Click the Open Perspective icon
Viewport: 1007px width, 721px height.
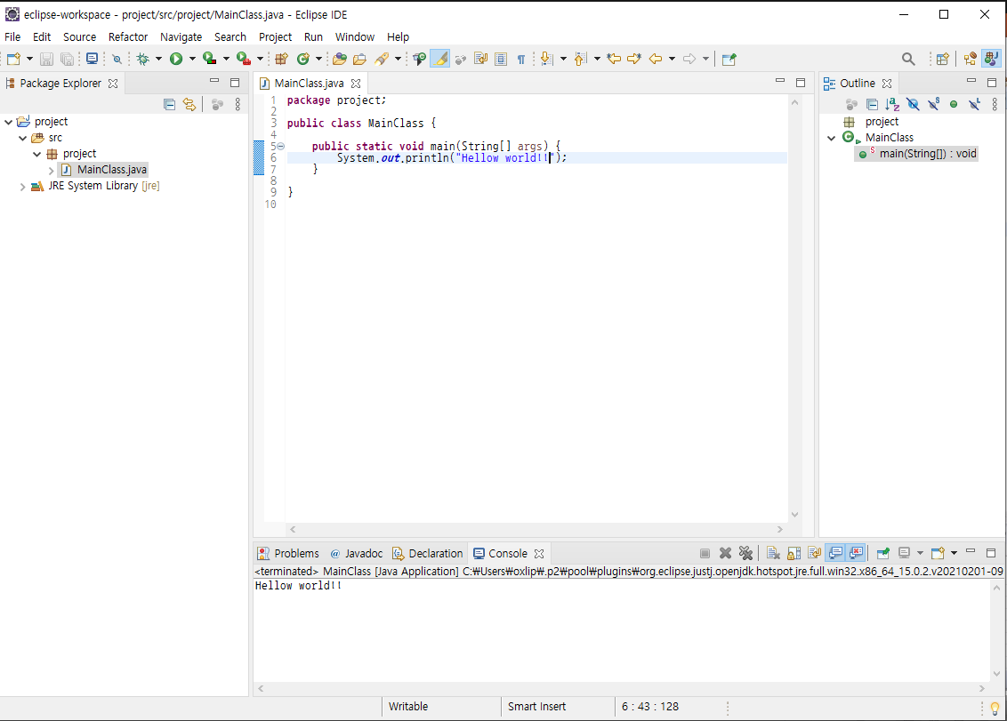[942, 59]
